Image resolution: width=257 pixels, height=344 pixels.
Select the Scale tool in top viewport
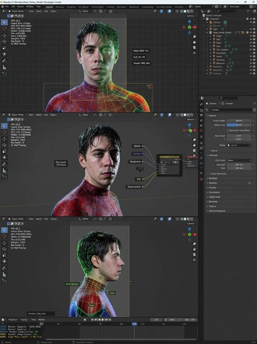tap(4, 48)
